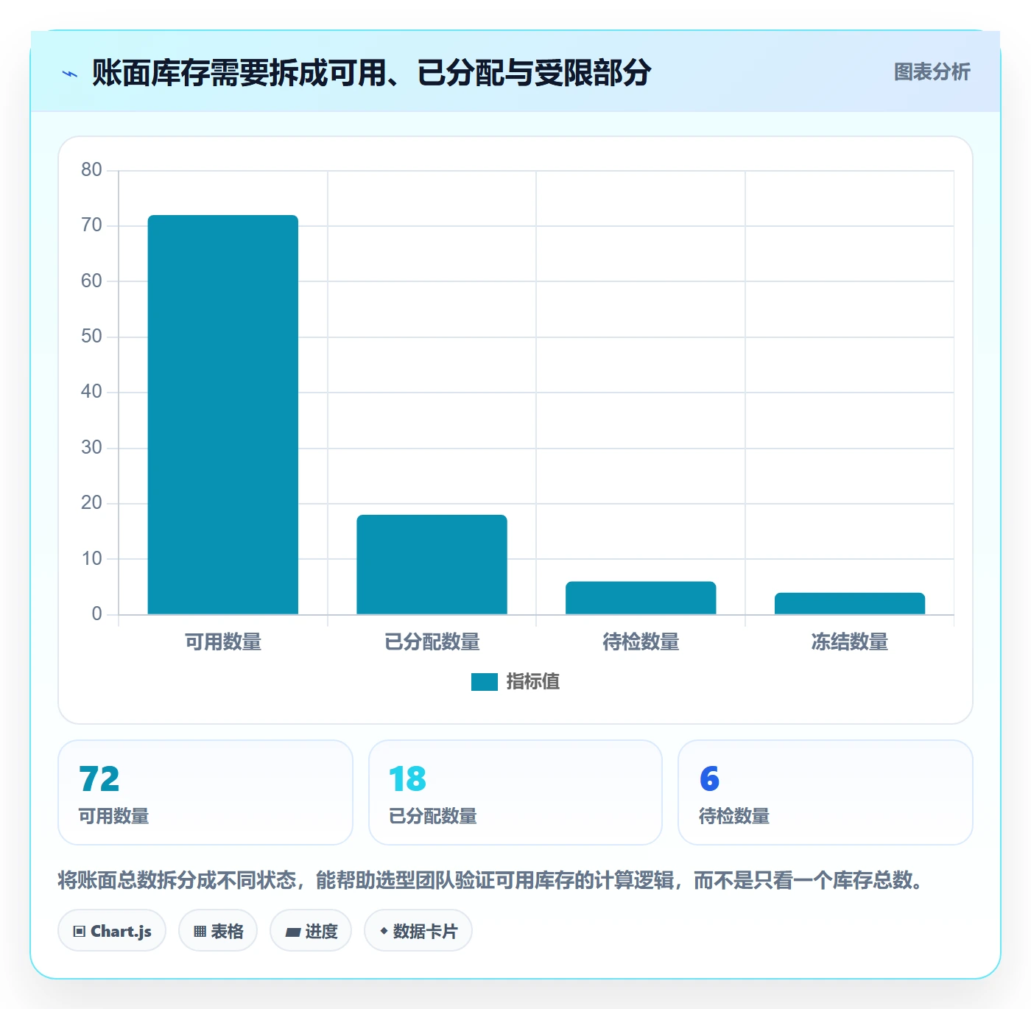Click the 图表分析 label in the header
This screenshot has height=1009, width=1031.
tap(932, 72)
